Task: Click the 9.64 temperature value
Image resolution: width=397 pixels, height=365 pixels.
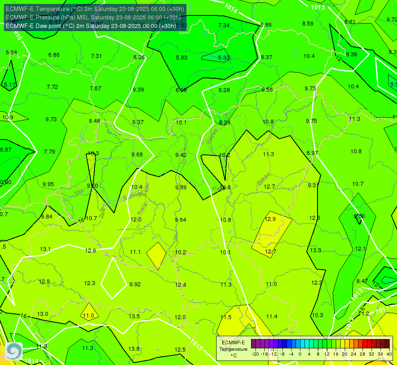Action: (x=180, y=220)
